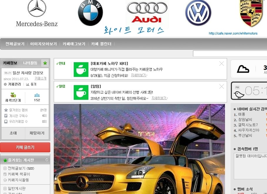Click the 창원날씨 trending search term
Screen dimensions: 267x194
point(245,120)
